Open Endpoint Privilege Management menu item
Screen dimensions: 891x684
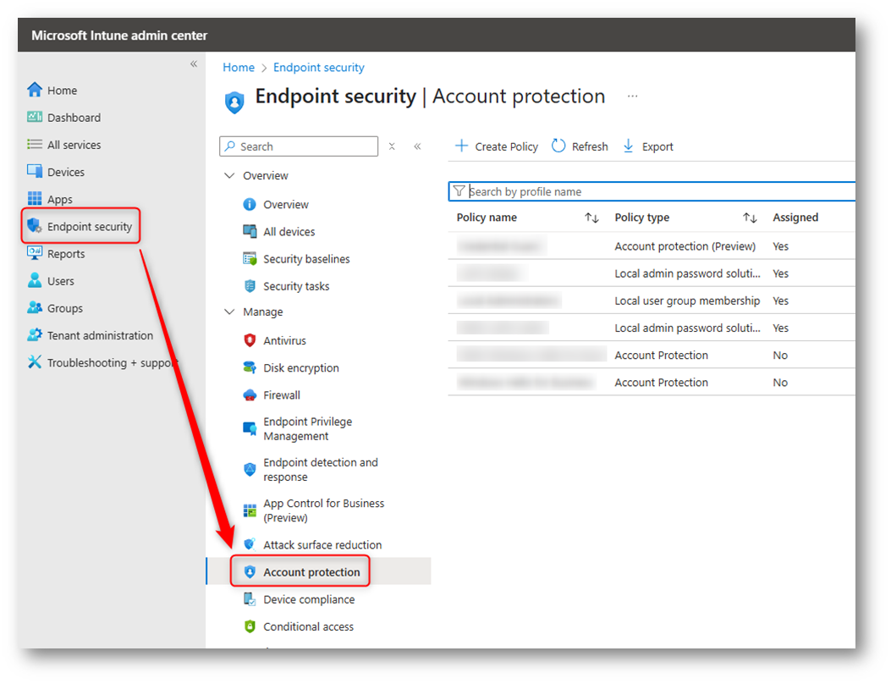(308, 428)
